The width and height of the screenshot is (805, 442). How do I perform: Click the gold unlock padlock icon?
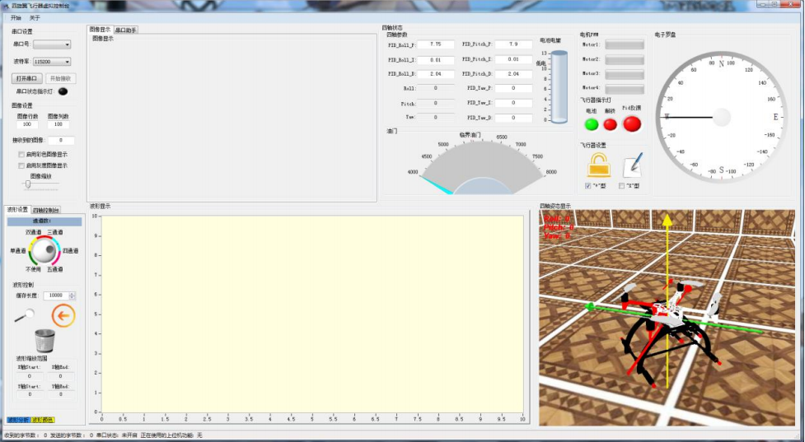point(598,165)
